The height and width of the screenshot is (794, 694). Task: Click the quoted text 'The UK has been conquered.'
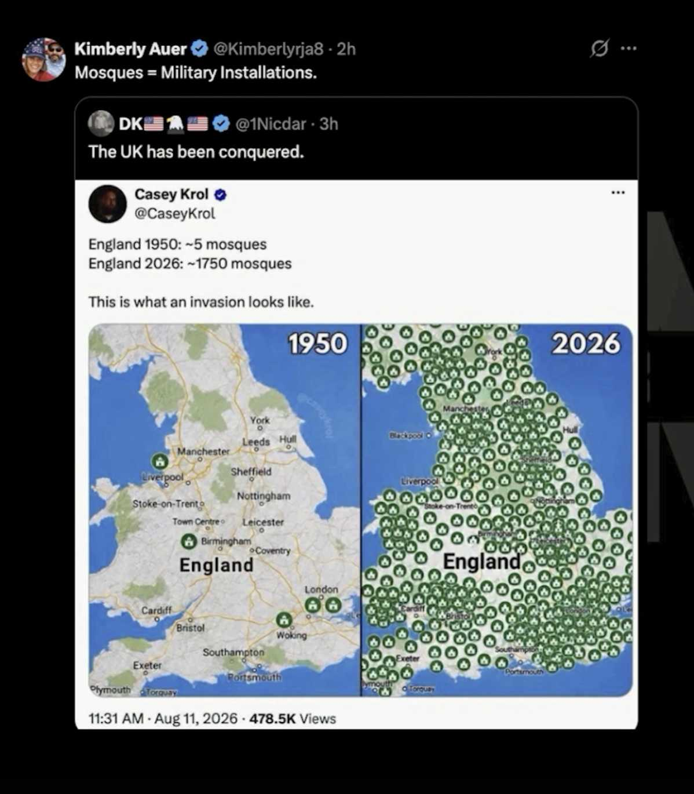tap(196, 152)
